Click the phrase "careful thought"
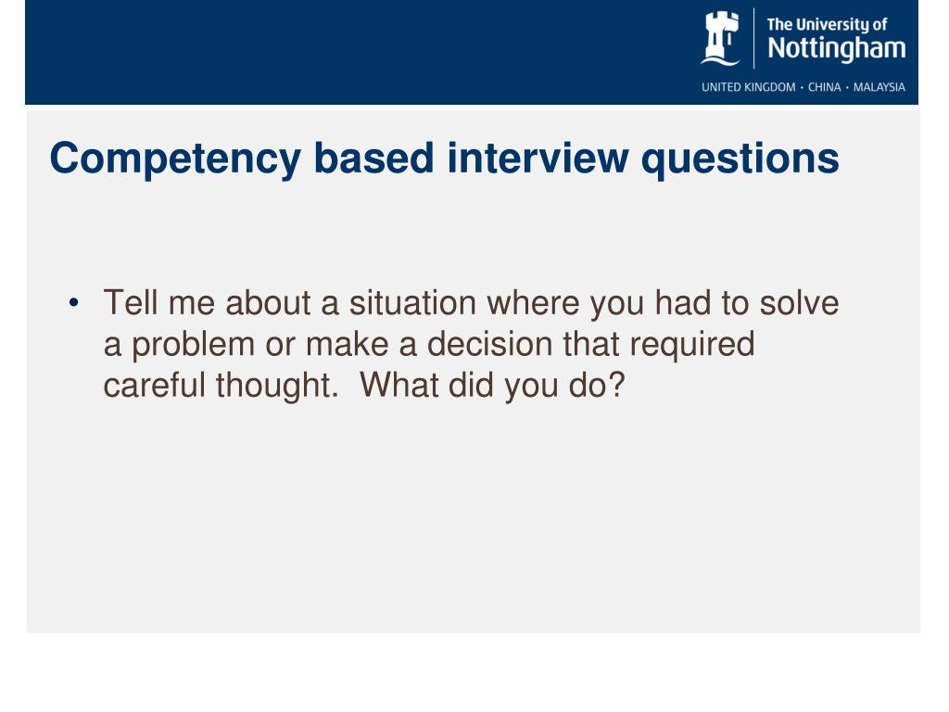This screenshot has width=949, height=712. (218, 386)
